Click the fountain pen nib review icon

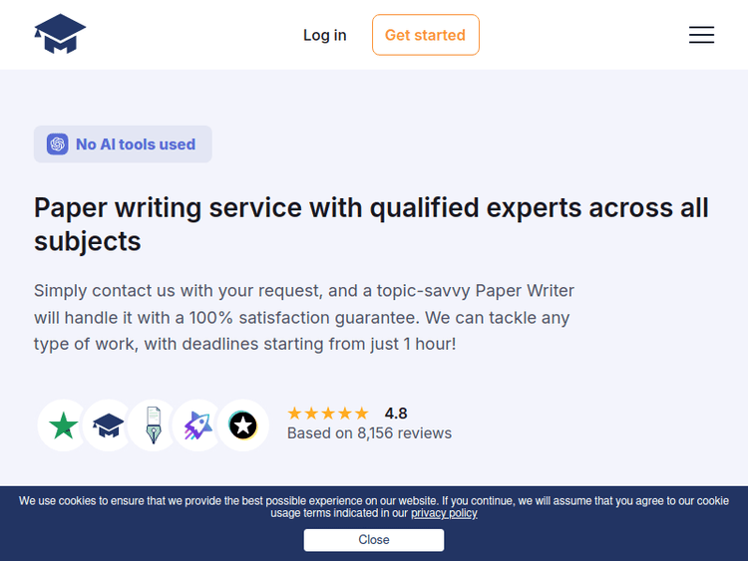tap(153, 425)
